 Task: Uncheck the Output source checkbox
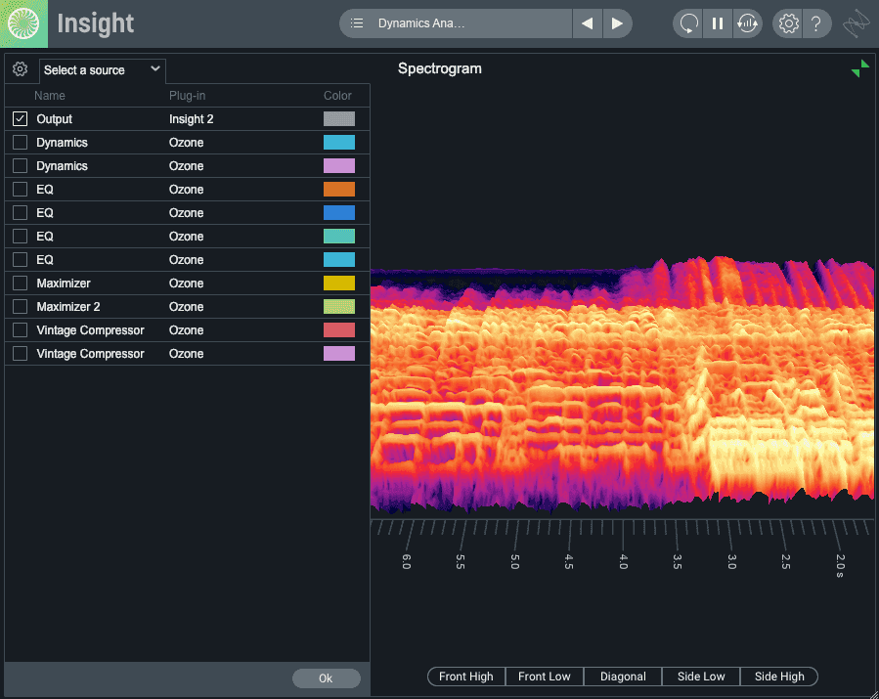coord(21,119)
